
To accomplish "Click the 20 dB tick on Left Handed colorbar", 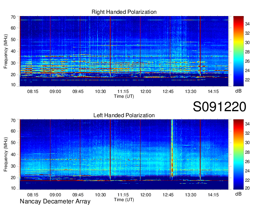I will coord(247,188).
